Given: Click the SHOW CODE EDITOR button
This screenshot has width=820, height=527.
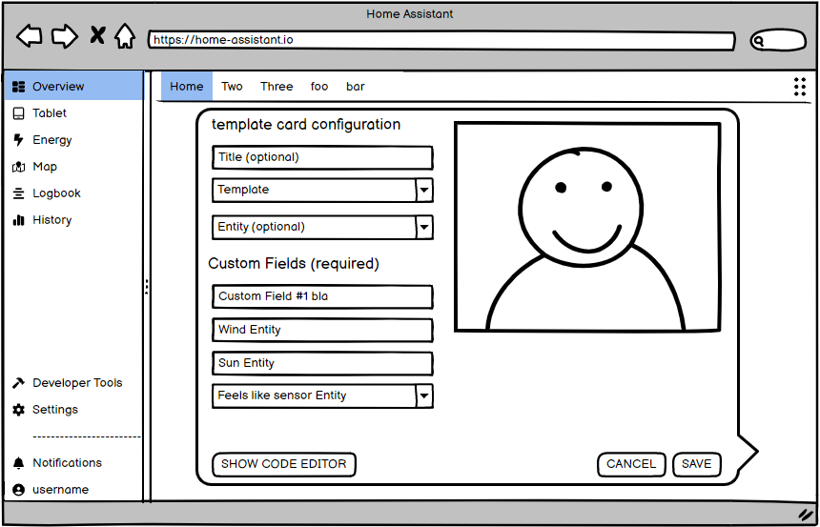Looking at the screenshot, I should (284, 464).
